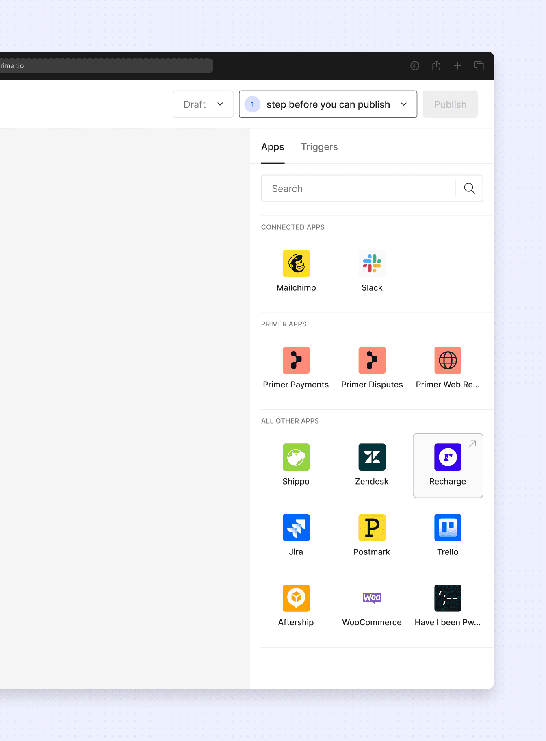The height and width of the screenshot is (741, 546).
Task: Select the Recharge app icon
Action: click(448, 457)
